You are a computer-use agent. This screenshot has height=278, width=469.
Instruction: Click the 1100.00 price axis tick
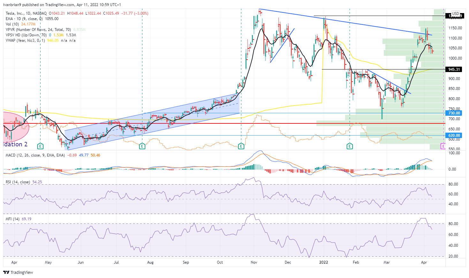[x=455, y=38]
